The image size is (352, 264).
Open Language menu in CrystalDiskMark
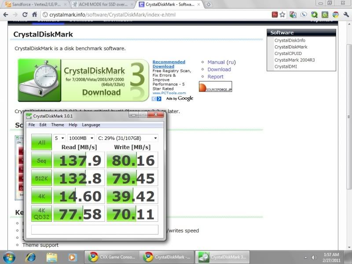pyautogui.click(x=91, y=125)
